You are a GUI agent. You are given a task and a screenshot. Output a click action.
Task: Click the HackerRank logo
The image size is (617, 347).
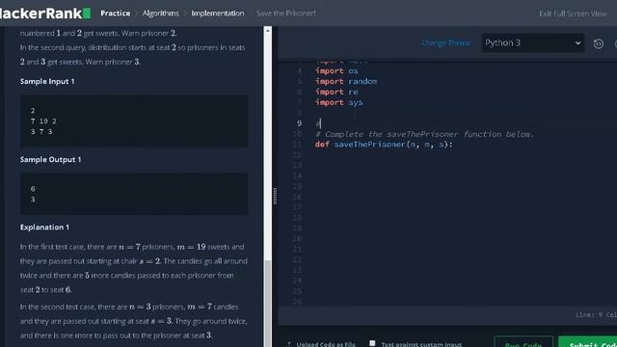pyautogui.click(x=44, y=13)
